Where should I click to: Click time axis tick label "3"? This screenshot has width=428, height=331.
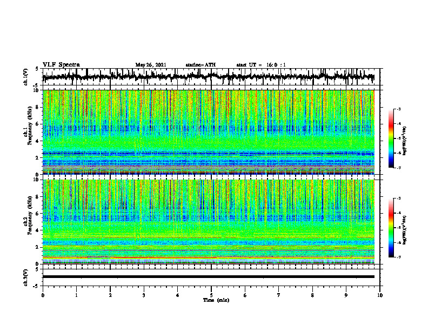click(144, 295)
